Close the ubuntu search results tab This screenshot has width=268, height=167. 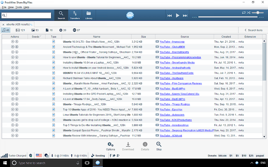click(3, 24)
